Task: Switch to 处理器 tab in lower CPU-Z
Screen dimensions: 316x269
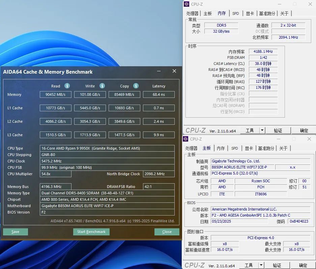Action: (x=191, y=148)
